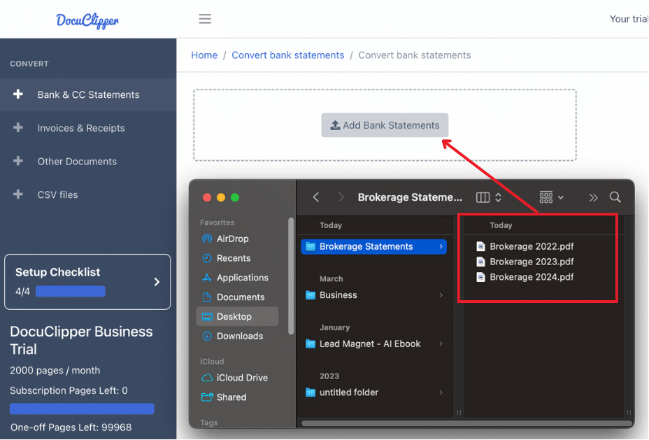
Task: Click plus icon beside Other Documents
Action: 17,161
